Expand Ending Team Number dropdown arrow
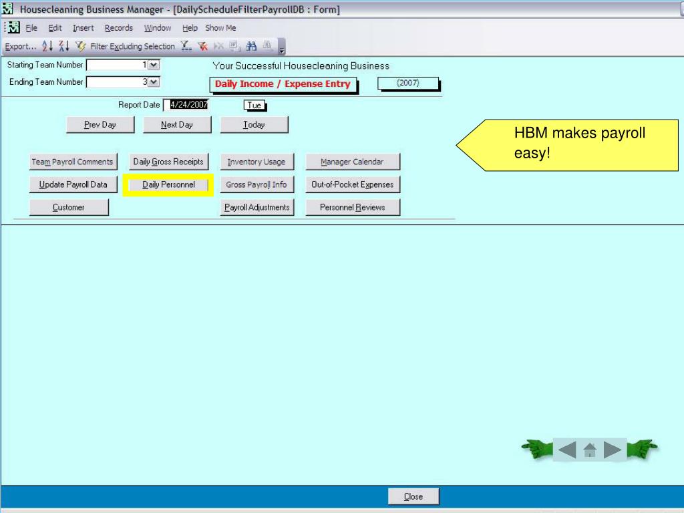 [x=154, y=82]
